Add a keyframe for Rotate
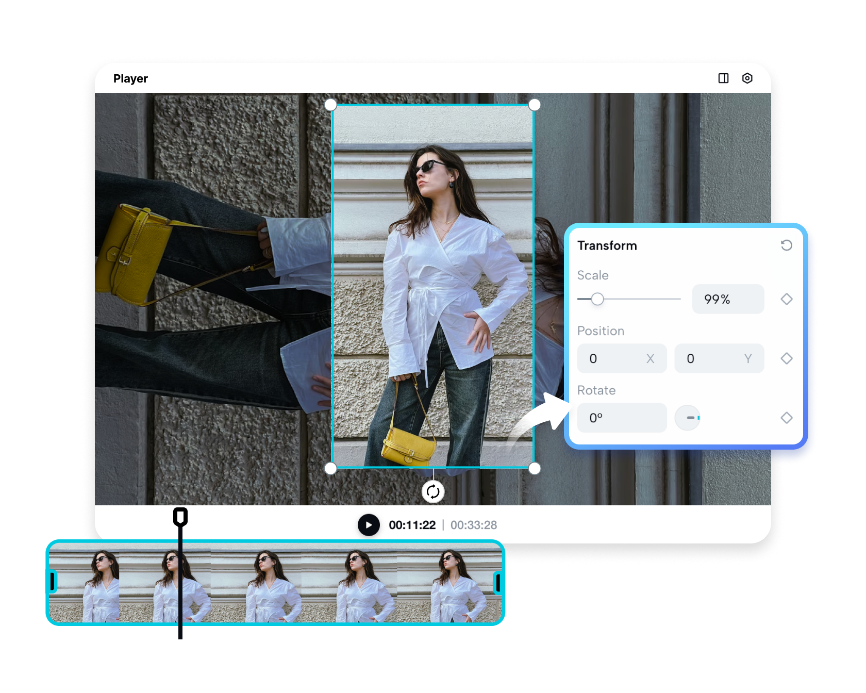This screenshot has height=693, width=866. click(x=786, y=418)
